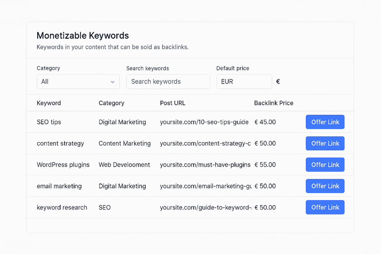Open the content-strategy post URL
This screenshot has height=254, width=381.
click(205, 144)
